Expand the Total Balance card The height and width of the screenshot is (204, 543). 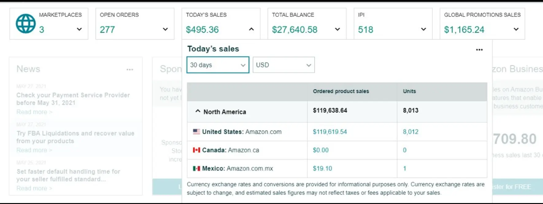click(337, 29)
